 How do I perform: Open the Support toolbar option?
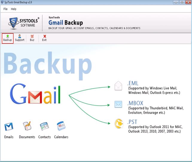pyautogui.click(x=20, y=38)
